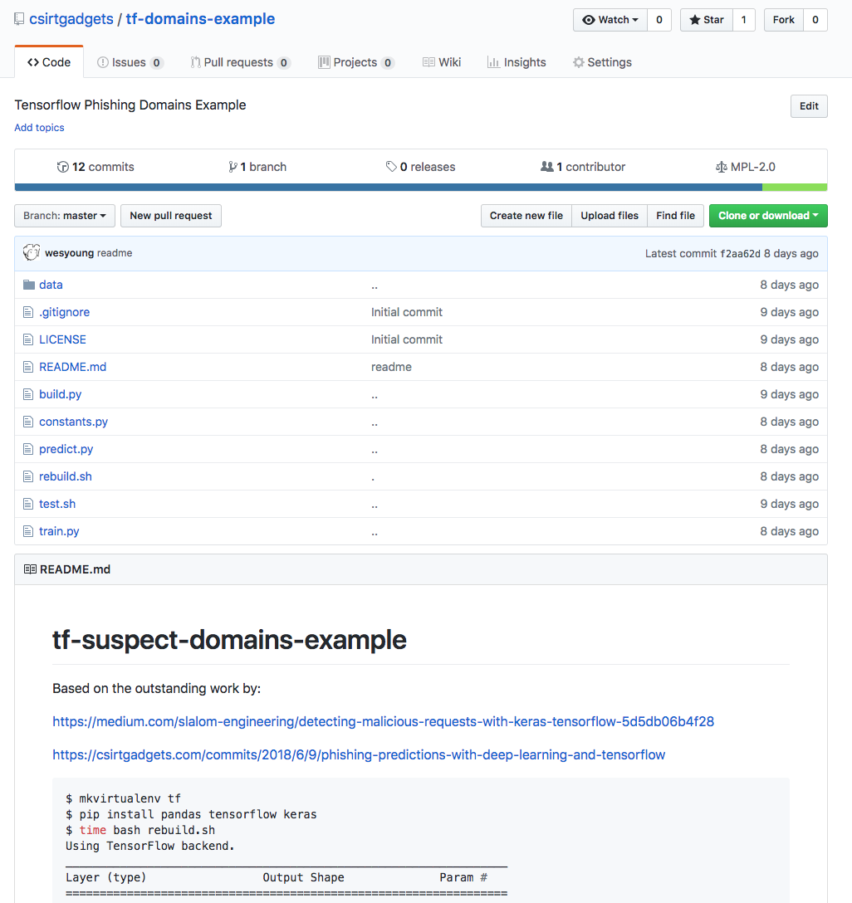The height and width of the screenshot is (903, 852).
Task: Click the branch icon next to 1 branch
Action: pyautogui.click(x=233, y=167)
